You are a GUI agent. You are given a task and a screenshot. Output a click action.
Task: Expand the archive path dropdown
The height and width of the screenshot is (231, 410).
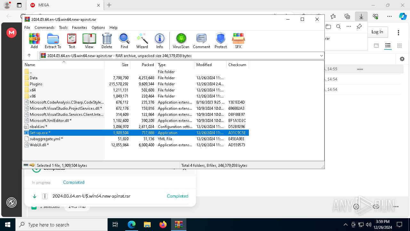coord(321,56)
